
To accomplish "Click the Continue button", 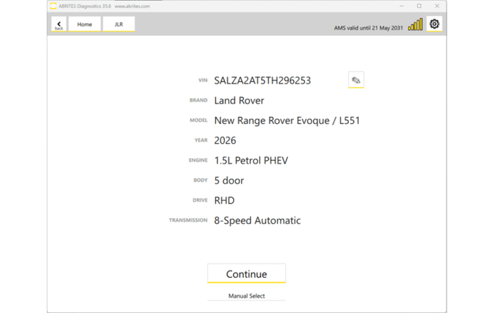I will coord(247,274).
